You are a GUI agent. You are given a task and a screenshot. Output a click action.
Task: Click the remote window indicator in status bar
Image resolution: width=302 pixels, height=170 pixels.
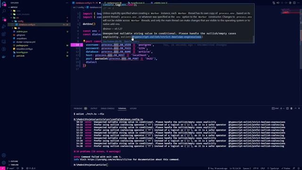tap(2, 168)
